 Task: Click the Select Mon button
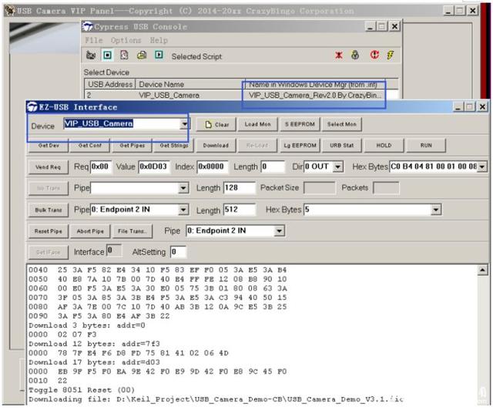(341, 124)
